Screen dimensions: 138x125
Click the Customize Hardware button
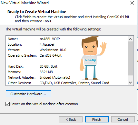(28, 94)
